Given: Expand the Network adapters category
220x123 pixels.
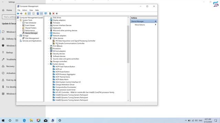Looking at the screenshot, I should pos(48,36).
